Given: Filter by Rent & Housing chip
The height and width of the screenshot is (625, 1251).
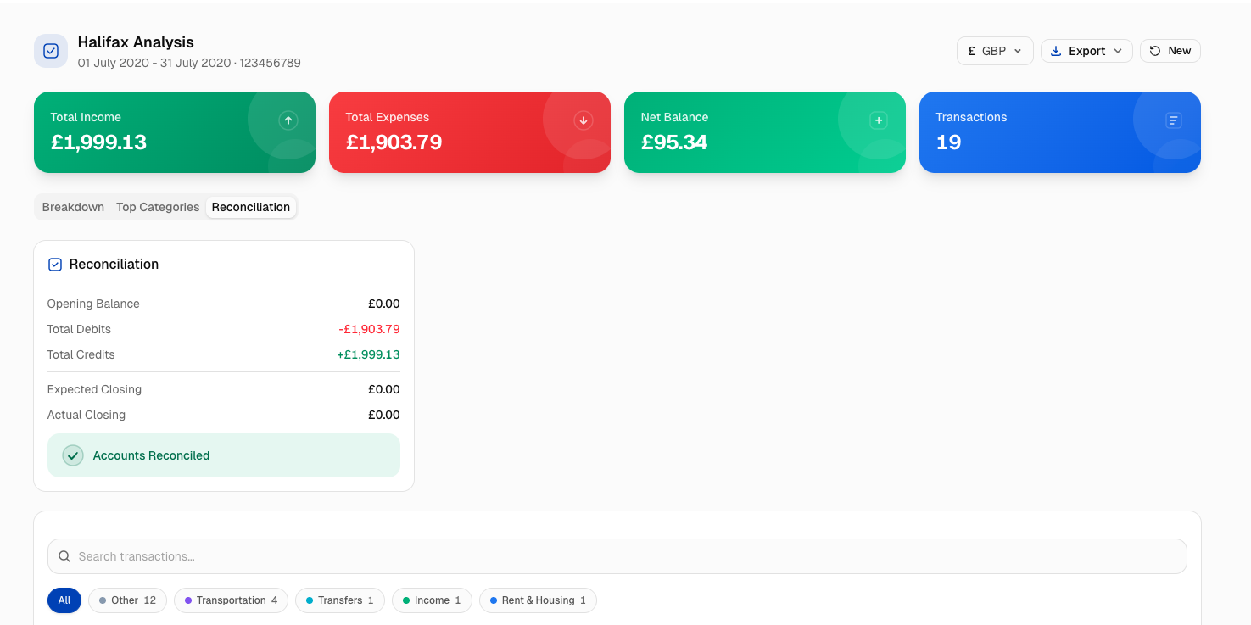Looking at the screenshot, I should [538, 600].
